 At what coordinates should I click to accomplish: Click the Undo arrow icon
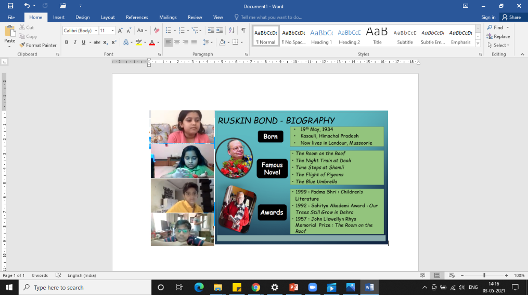coord(27,6)
